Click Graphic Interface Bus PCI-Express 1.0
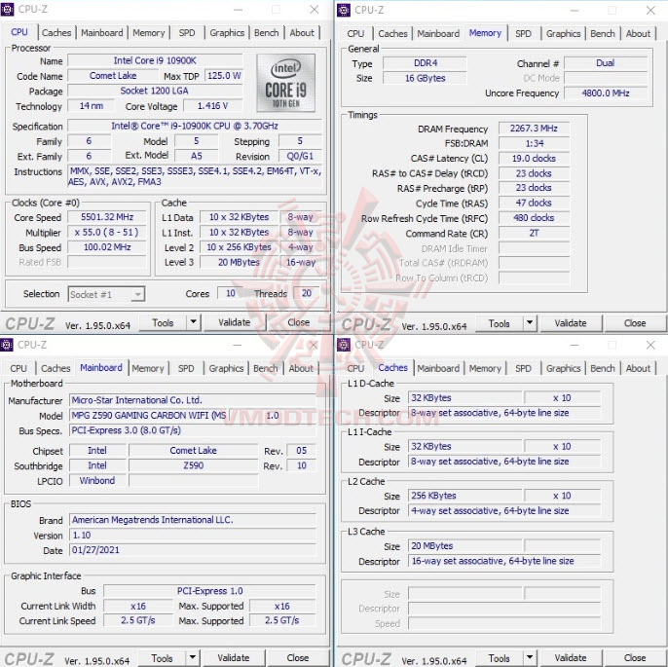The image size is (668, 667). point(209,591)
